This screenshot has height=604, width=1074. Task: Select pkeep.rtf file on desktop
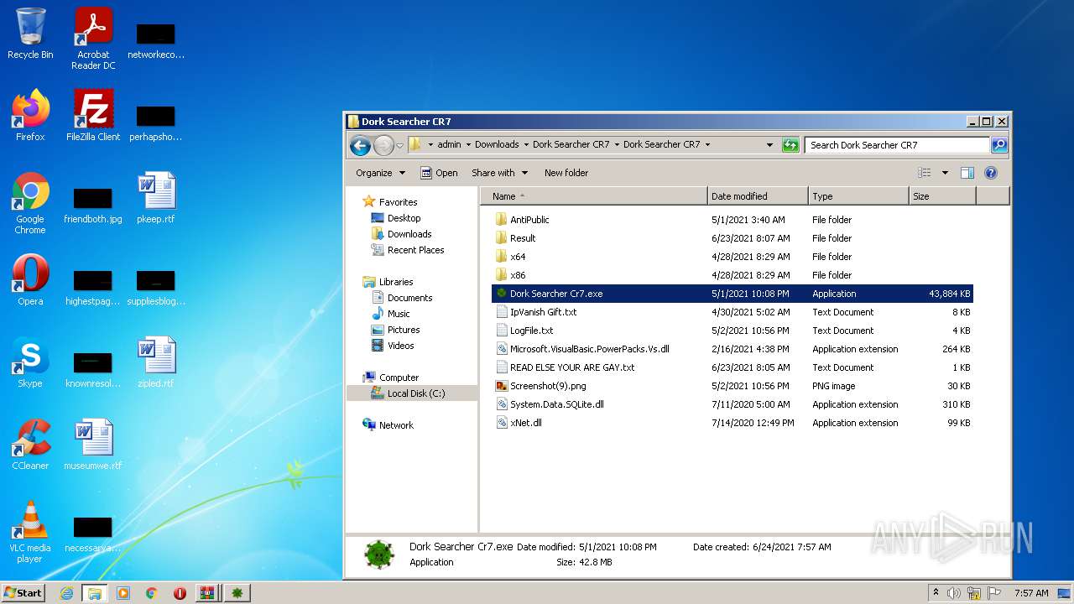click(x=156, y=198)
